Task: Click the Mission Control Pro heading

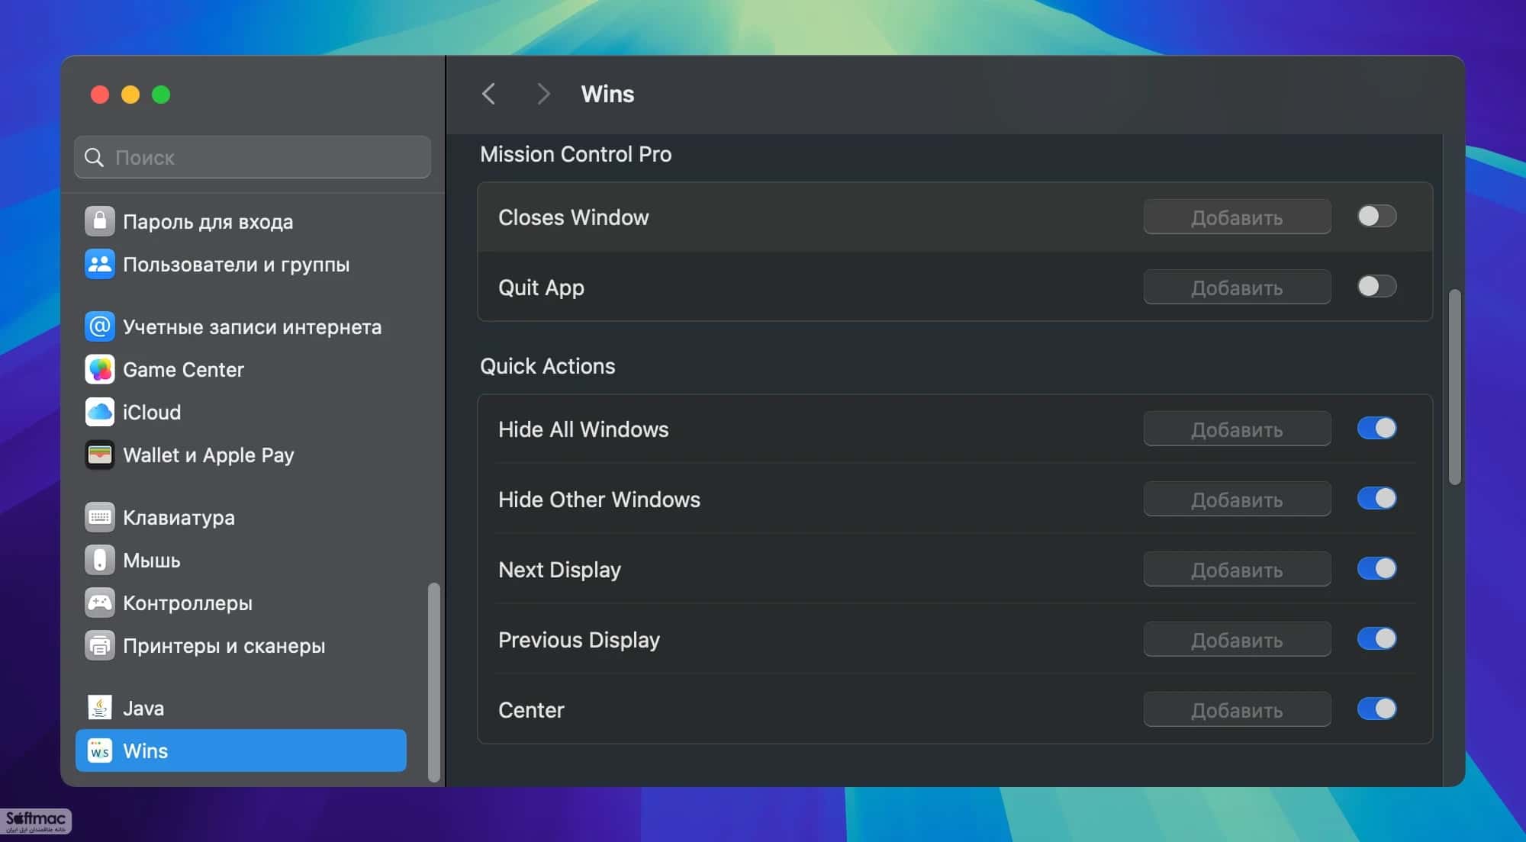Action: click(575, 154)
